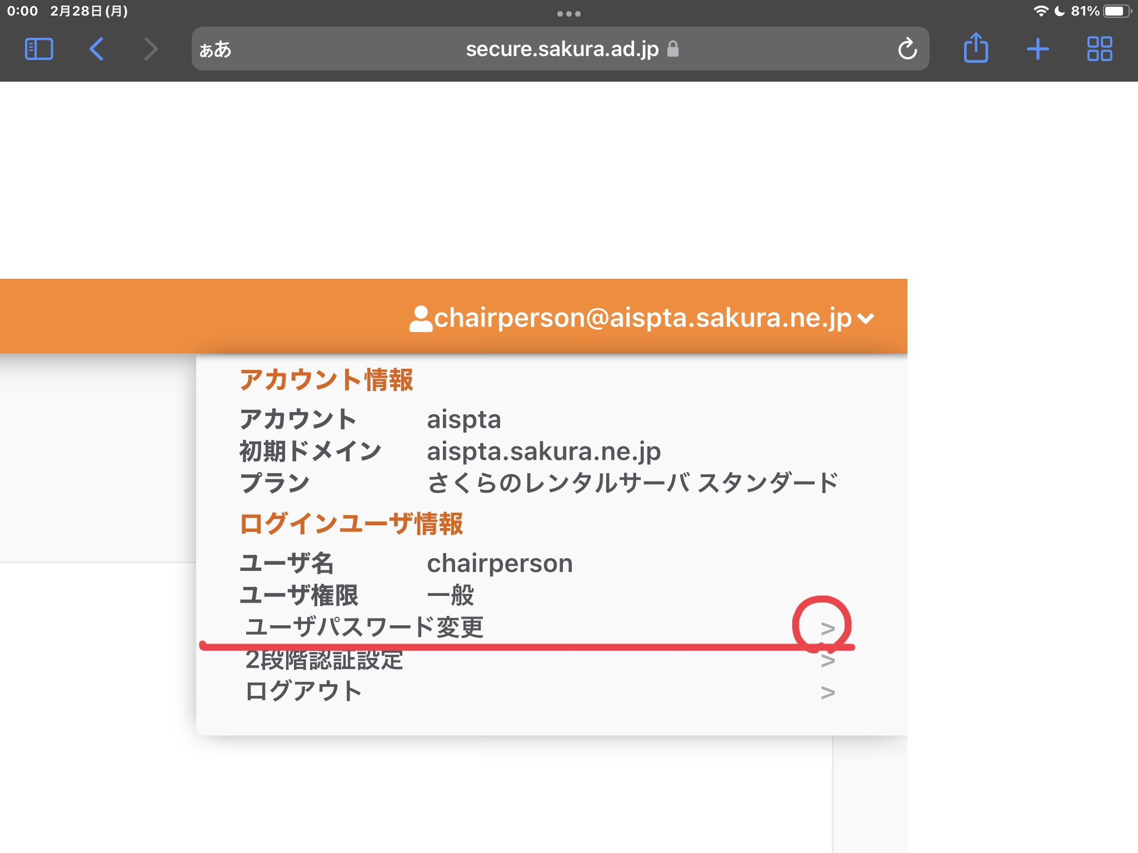Screen dimensions: 1138x853
Task: Reload the page with the refresh icon
Action: click(907, 49)
